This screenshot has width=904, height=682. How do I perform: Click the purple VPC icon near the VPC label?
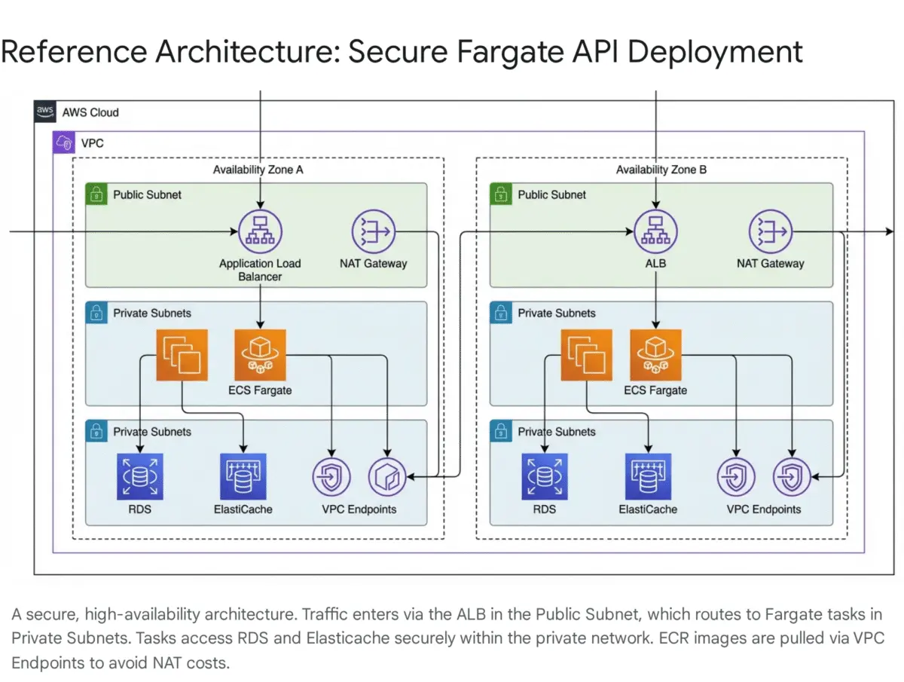click(x=63, y=142)
